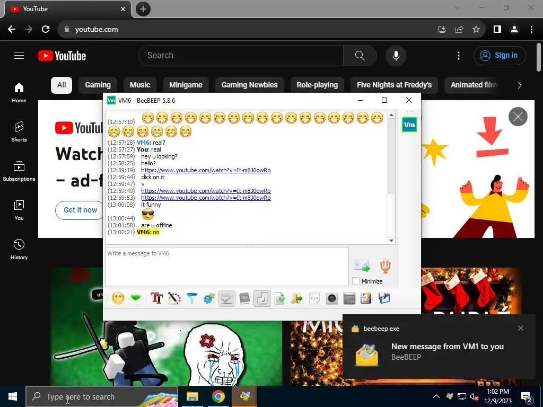Image resolution: width=543 pixels, height=407 pixels.
Task: Open Subscriptions in YouTube sidebar
Action: pyautogui.click(x=19, y=171)
